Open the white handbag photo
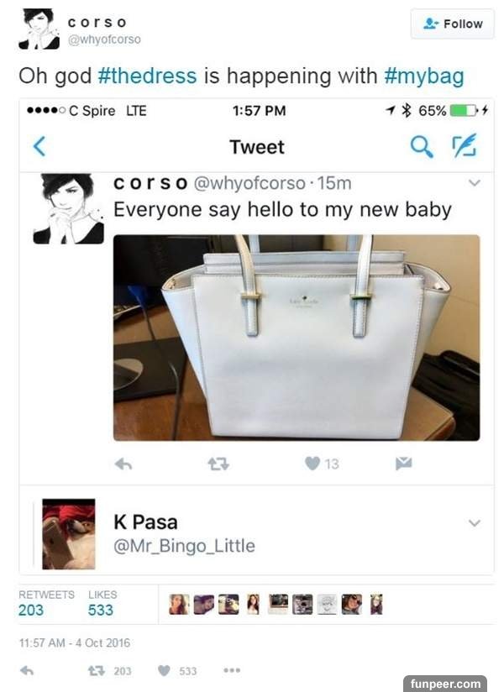The image size is (504, 692). point(297,338)
